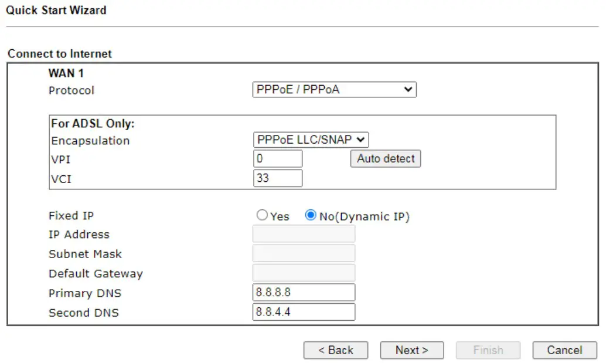The image size is (606, 363).
Task: Click the Quick Start Wizard title
Action: coord(56,10)
